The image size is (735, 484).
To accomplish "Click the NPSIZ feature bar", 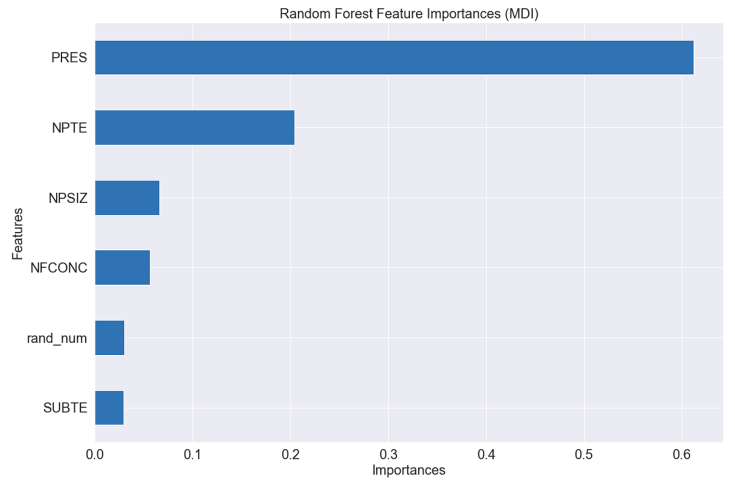I will click(x=127, y=198).
